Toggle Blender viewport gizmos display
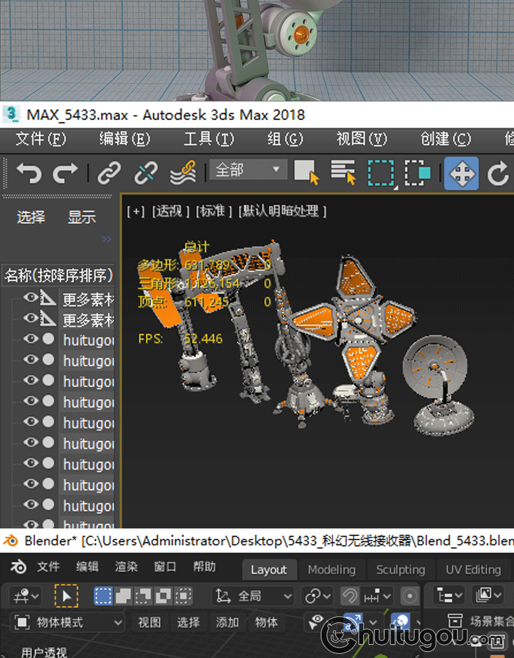This screenshot has width=514, height=658. [x=353, y=621]
